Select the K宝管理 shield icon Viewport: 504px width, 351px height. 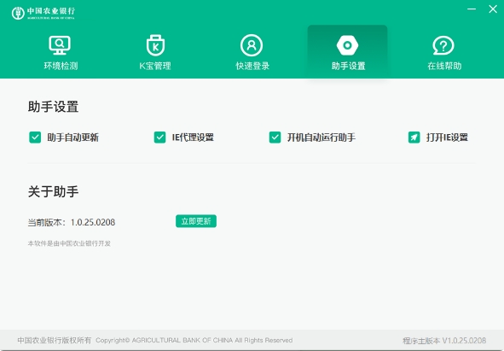pos(155,45)
